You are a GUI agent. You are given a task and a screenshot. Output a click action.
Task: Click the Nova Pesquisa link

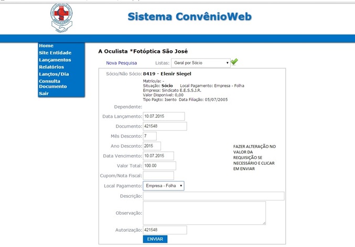tap(121, 63)
